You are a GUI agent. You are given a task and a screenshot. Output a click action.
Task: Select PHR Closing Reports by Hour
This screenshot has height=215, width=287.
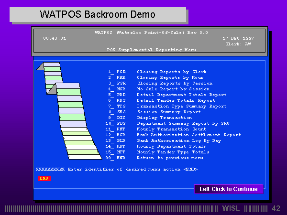[x=158, y=77]
